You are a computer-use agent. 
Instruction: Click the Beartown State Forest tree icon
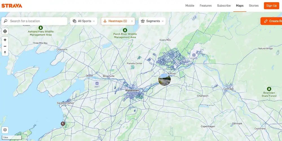point(269,89)
